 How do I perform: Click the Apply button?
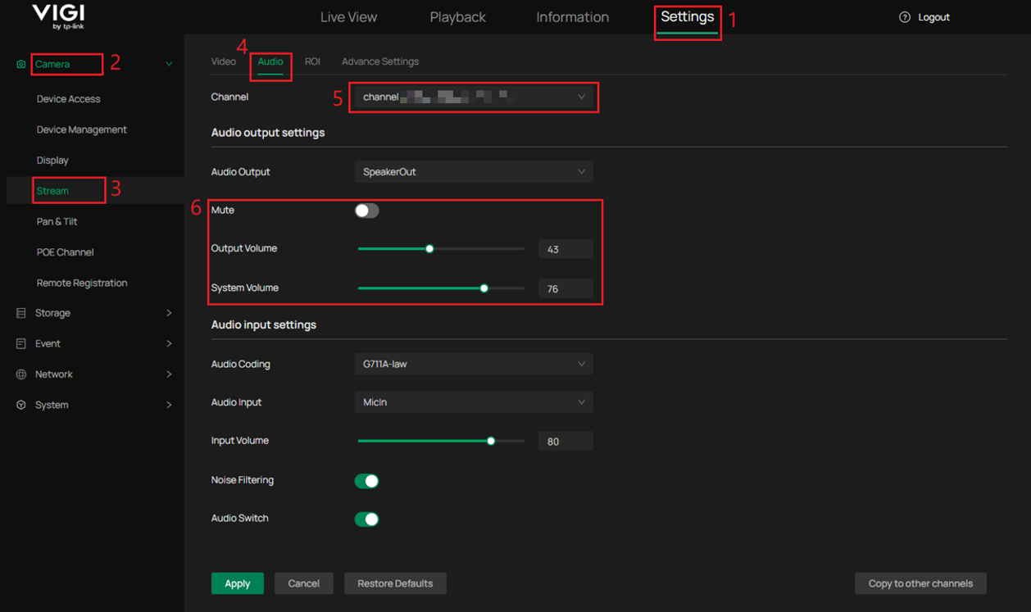point(238,583)
